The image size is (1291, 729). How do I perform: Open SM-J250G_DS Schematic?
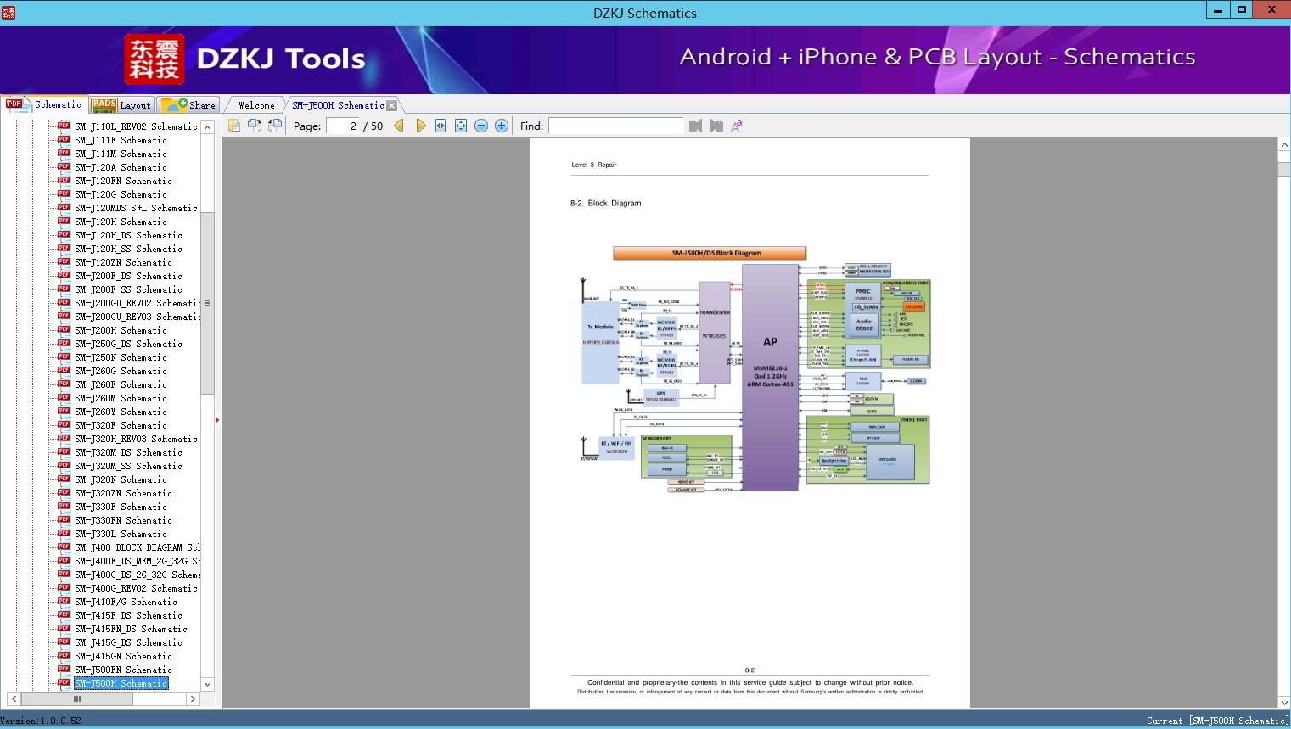pyautogui.click(x=128, y=344)
